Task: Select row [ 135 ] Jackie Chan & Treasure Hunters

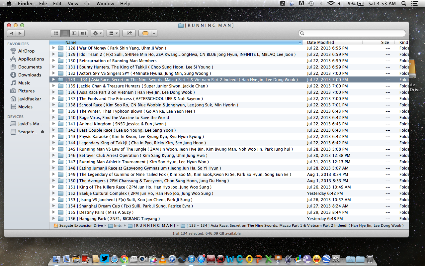Action: click(x=229, y=86)
